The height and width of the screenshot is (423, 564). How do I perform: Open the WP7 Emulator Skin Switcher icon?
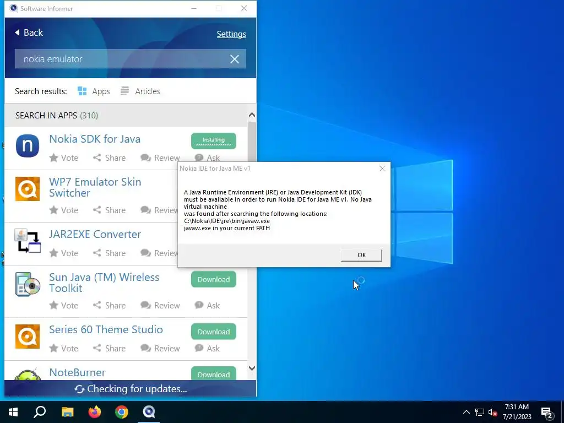[28, 189]
